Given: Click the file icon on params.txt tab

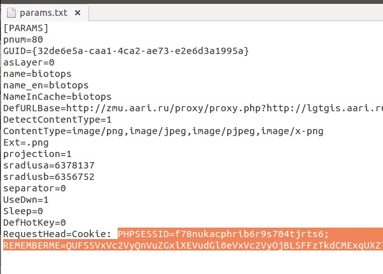Looking at the screenshot, I should point(11,11).
